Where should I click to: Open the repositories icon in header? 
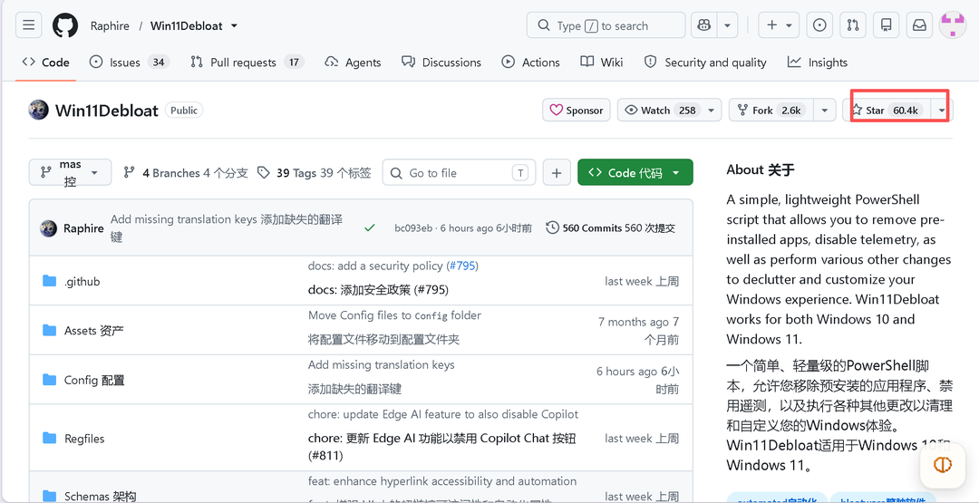886,25
